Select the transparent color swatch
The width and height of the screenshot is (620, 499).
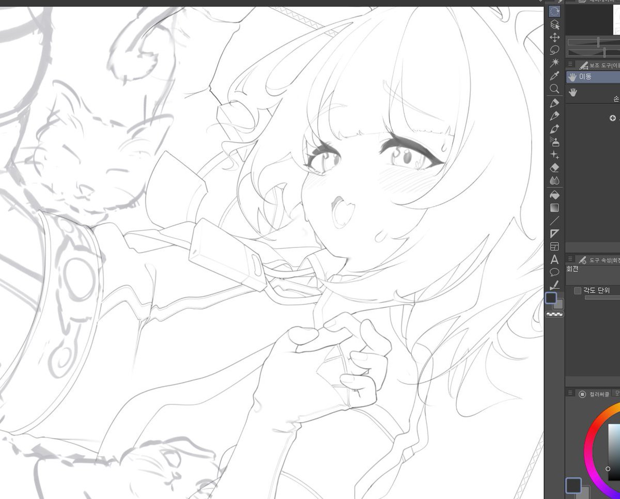pyautogui.click(x=554, y=314)
